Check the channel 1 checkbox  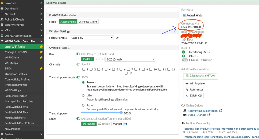(x=84, y=69)
